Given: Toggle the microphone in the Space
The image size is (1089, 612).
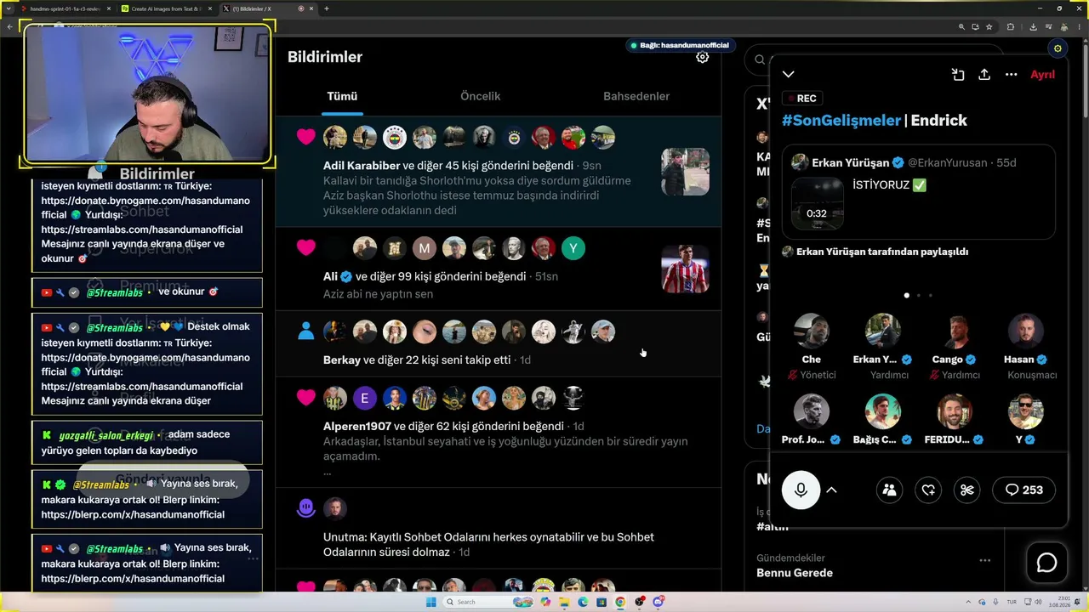Looking at the screenshot, I should [x=801, y=490].
